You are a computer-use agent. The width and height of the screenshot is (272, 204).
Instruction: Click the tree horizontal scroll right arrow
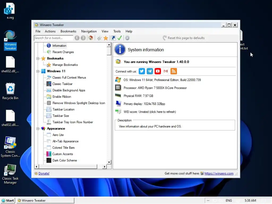pos(104,167)
